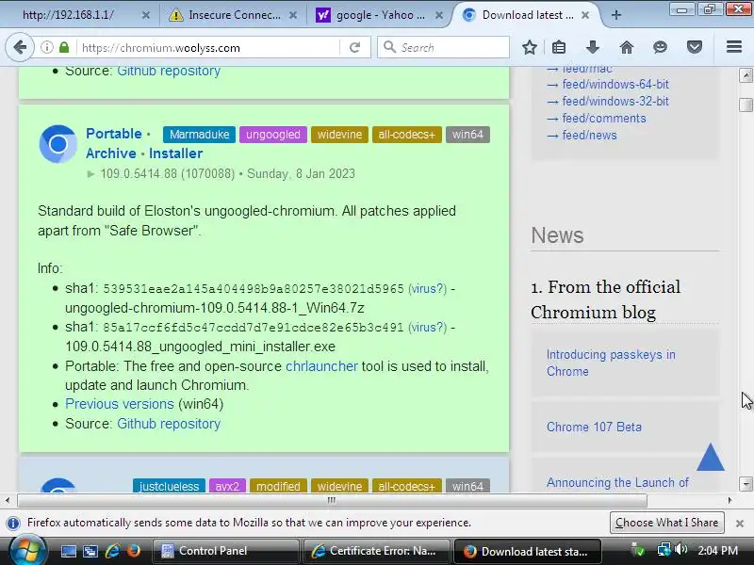Open the Hello chat smiley icon

coord(661,47)
